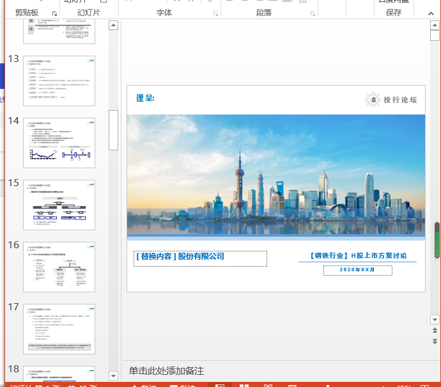Click the [替换内容] 股份有限公司 text box
The image size is (441, 387).
(x=200, y=258)
